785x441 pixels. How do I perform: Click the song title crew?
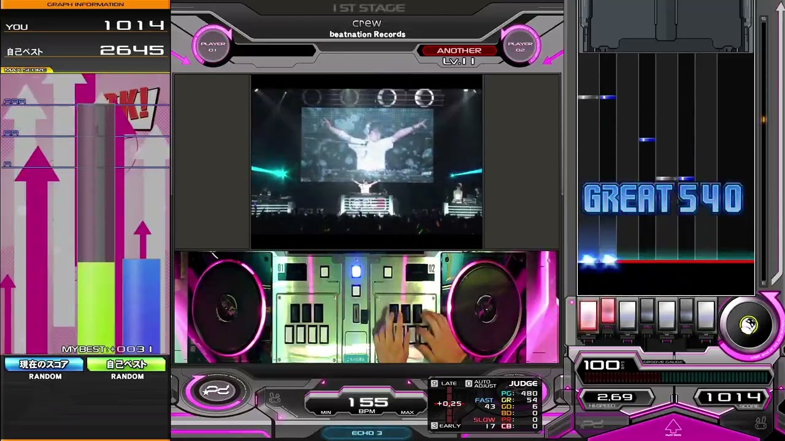[x=367, y=23]
